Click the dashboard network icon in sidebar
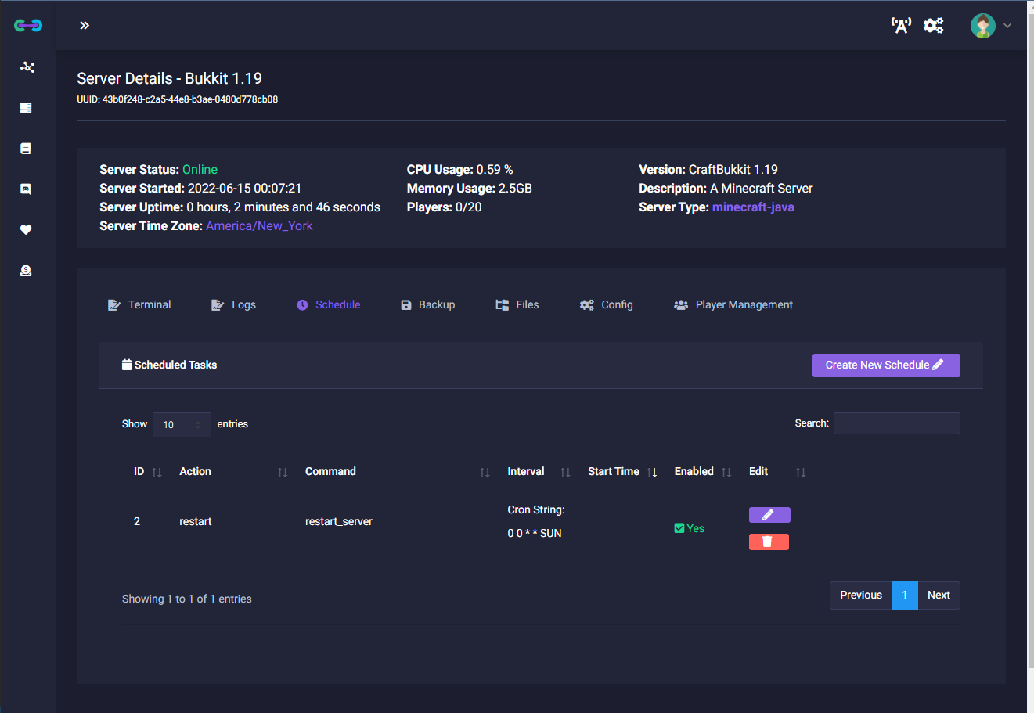This screenshot has width=1034, height=720. (x=27, y=67)
